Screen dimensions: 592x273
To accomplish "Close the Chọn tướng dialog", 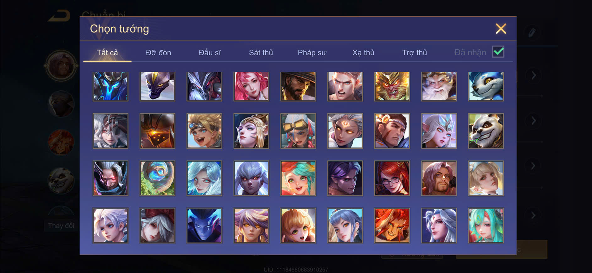I will click(x=501, y=29).
